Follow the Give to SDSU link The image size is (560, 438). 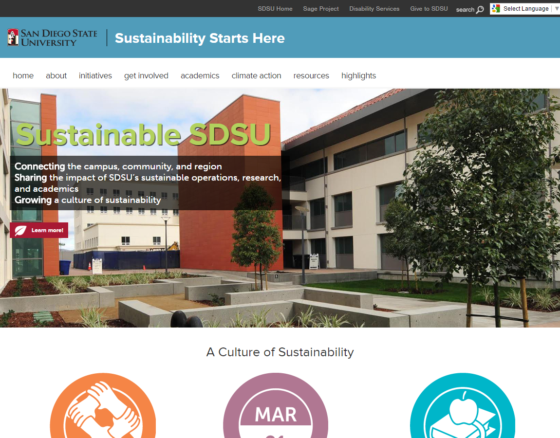click(429, 9)
